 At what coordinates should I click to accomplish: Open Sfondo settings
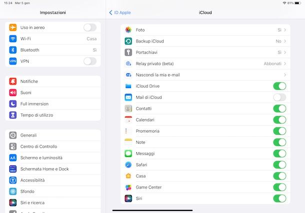53,191
